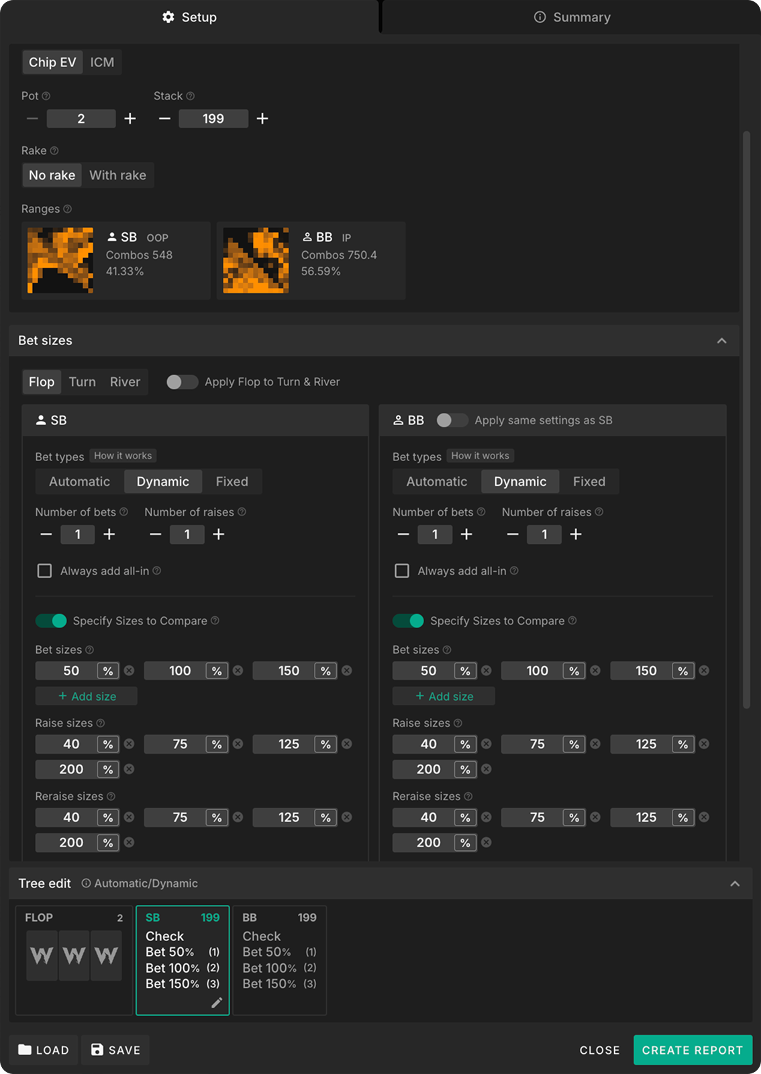The height and width of the screenshot is (1074, 761).
Task: Open the Ranges help tooltip icon
Action: (67, 209)
